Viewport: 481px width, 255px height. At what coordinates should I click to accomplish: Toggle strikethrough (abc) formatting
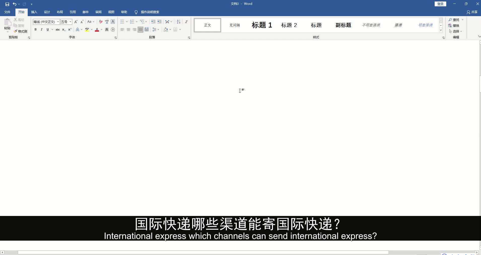(x=57, y=29)
